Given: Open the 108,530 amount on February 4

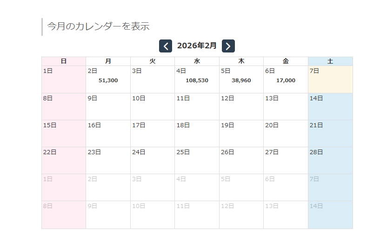Looking at the screenshot, I should [x=197, y=80].
